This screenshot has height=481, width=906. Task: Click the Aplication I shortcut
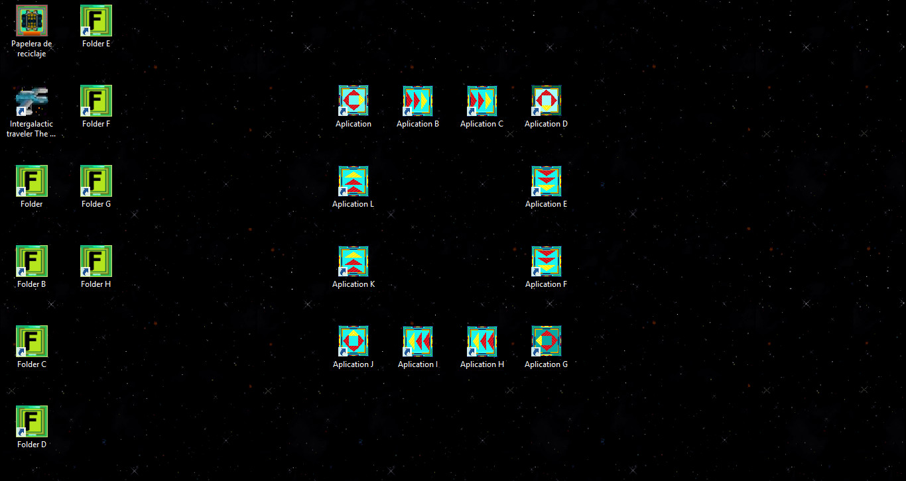[418, 342]
